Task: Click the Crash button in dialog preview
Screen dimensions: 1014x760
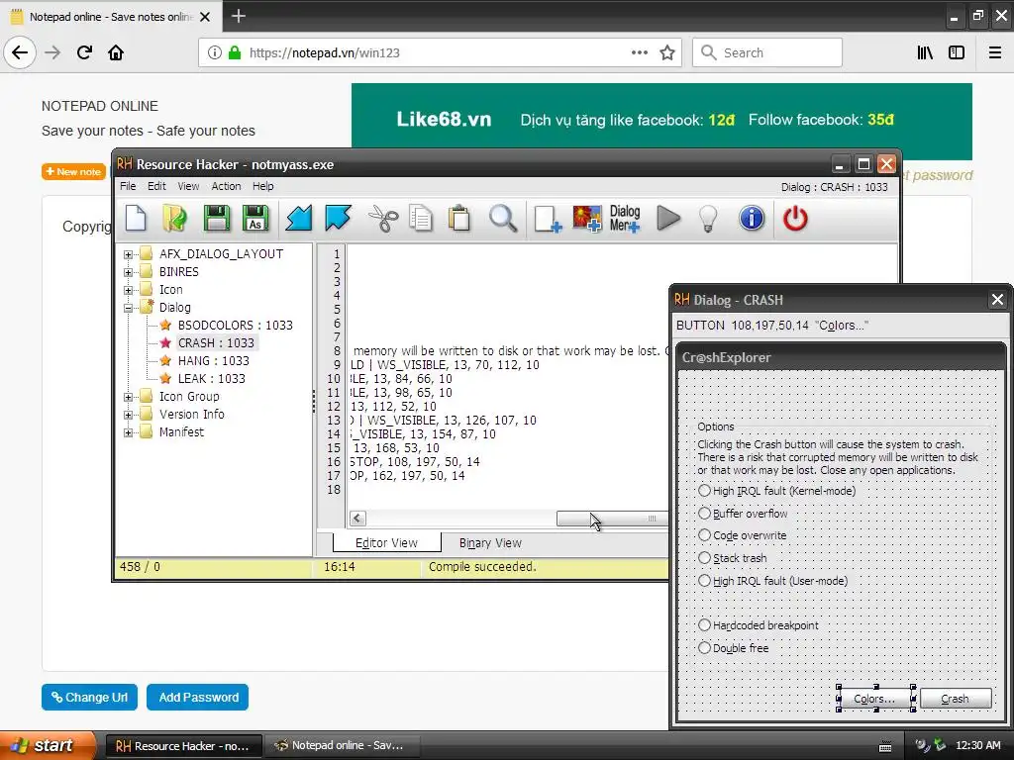Action: point(956,699)
